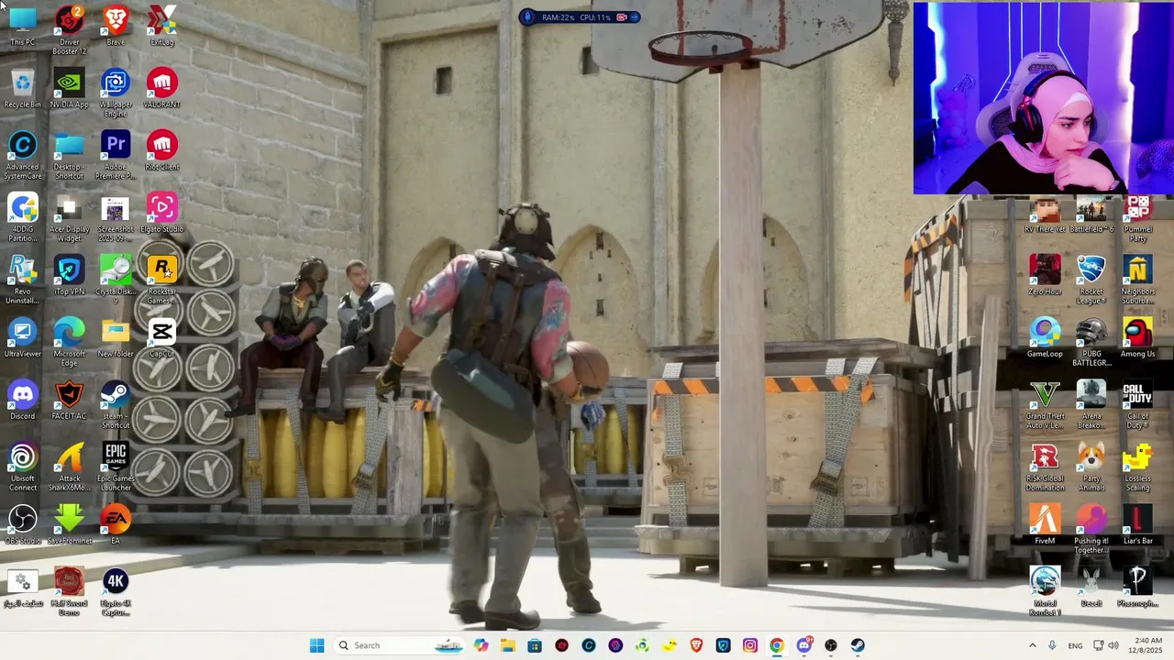
Task: Launch Driver Booster 12 shortcut
Action: pyautogui.click(x=69, y=29)
